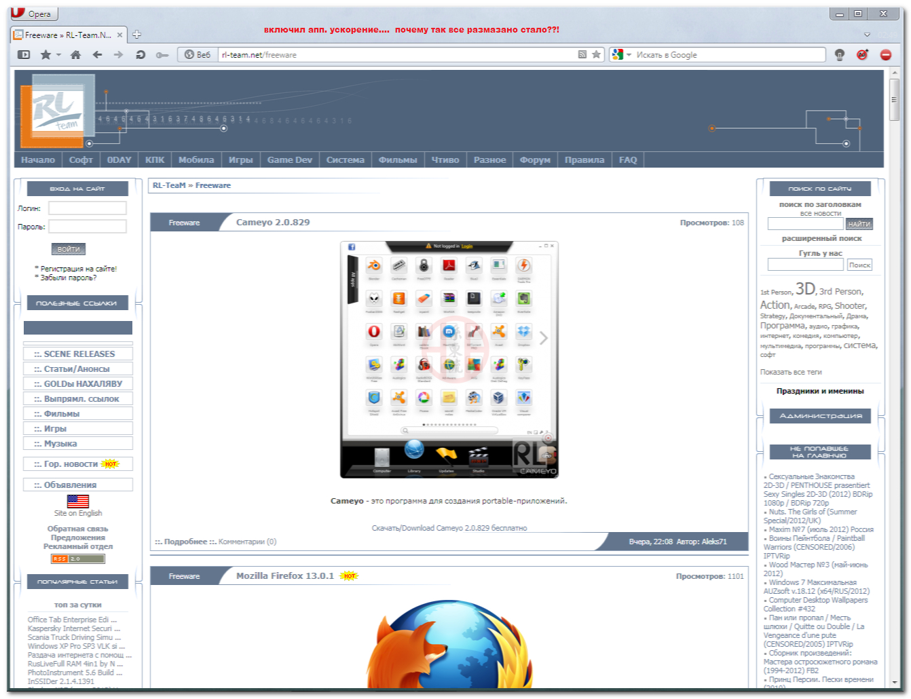Open author Aleks71 profile link
Viewport: 911px width, 699px height.
pos(714,542)
